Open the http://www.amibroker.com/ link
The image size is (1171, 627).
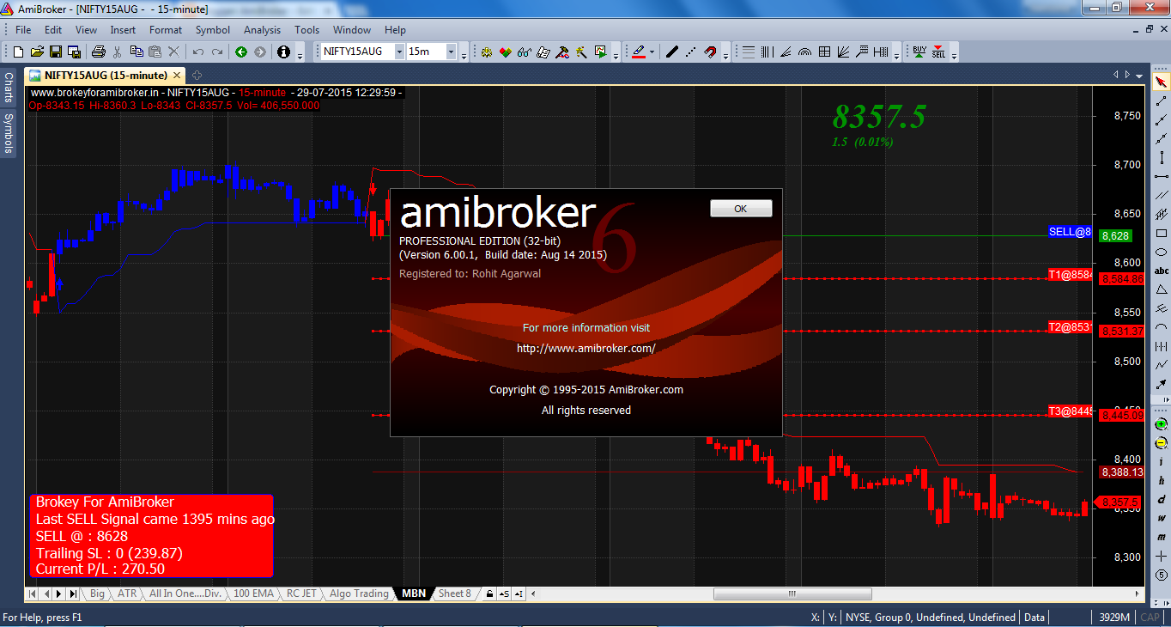586,348
